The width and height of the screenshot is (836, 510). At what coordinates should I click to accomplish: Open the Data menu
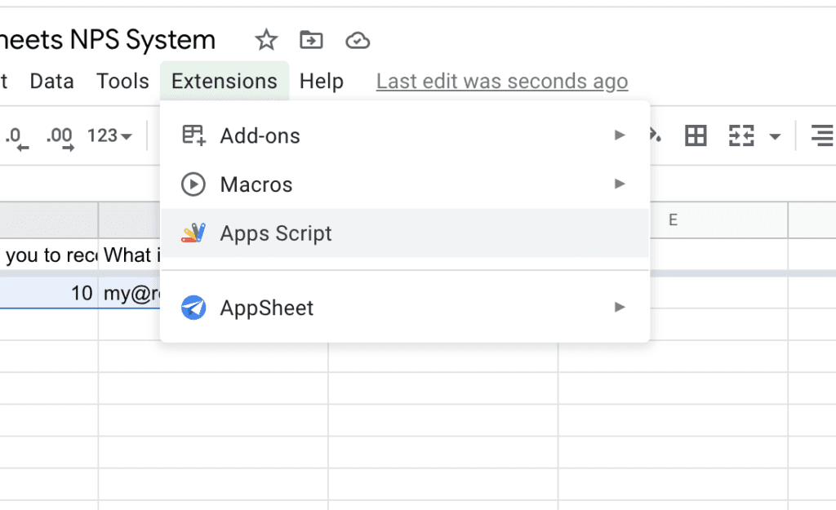coord(51,82)
